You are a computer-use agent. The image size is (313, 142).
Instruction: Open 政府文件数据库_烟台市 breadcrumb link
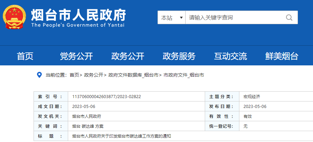click(x=133, y=75)
